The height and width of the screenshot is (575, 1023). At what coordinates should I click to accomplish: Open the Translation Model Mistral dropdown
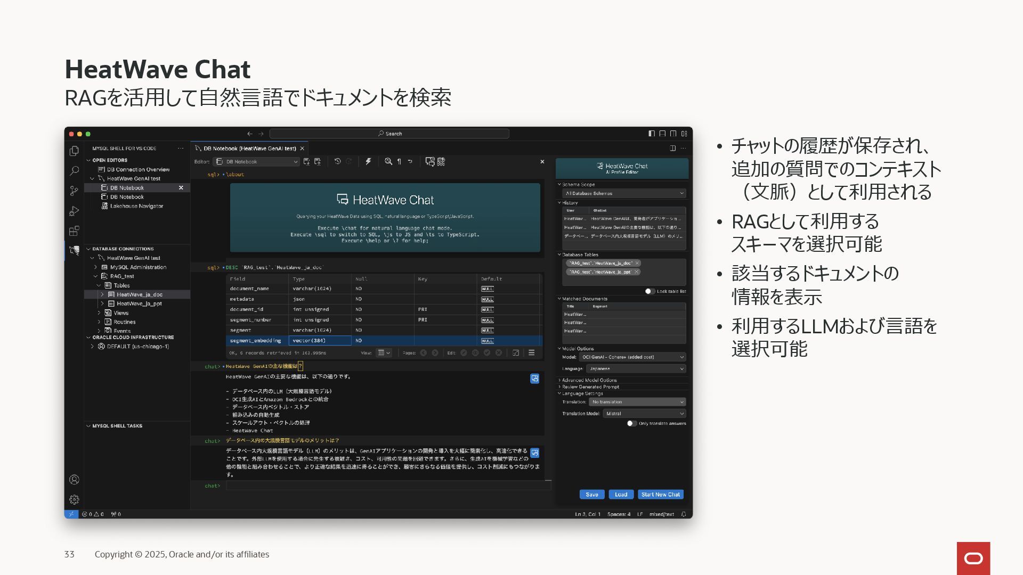click(644, 413)
